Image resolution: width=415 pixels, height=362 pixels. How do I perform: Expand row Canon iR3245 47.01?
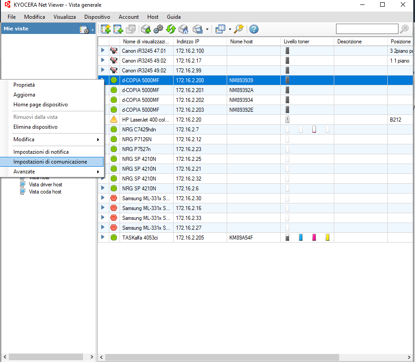(x=103, y=51)
